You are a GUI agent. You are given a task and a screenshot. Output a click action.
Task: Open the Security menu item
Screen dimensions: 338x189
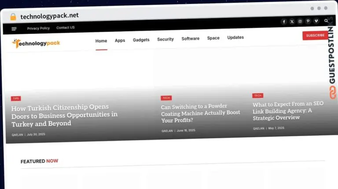click(x=165, y=39)
